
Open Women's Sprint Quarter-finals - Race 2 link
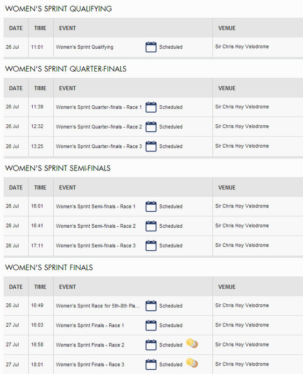click(99, 127)
